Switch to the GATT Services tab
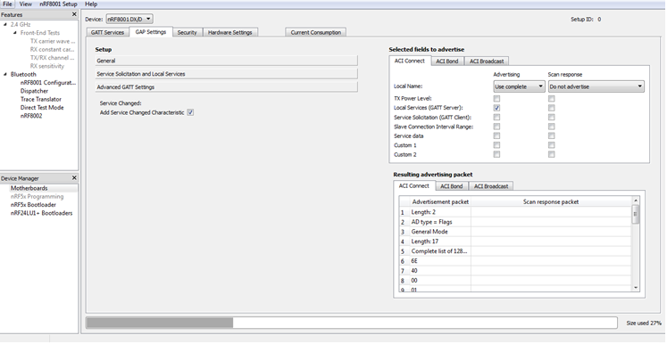667x344 pixels. point(107,32)
